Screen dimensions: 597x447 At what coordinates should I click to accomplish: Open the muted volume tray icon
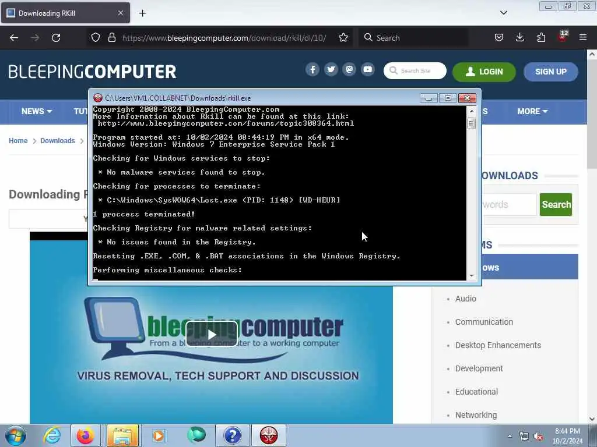pyautogui.click(x=538, y=437)
